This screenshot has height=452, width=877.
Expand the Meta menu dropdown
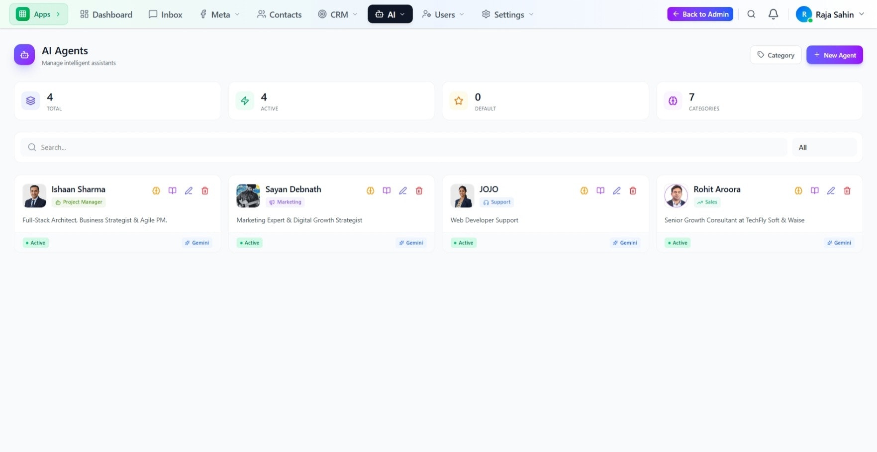[x=219, y=14]
